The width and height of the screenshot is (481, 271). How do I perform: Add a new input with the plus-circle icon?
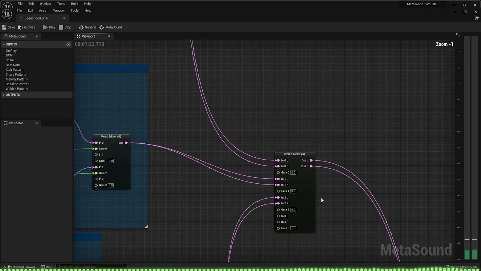68,44
